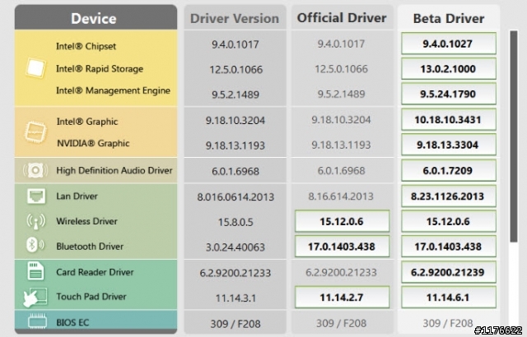Click the Driver Version column header
This screenshot has width=527, height=337.
click(x=235, y=18)
